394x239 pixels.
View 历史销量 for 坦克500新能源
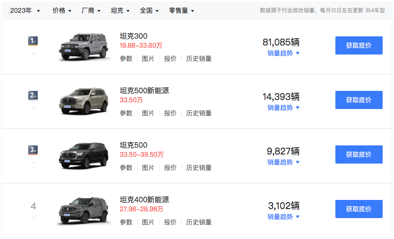[199, 113]
